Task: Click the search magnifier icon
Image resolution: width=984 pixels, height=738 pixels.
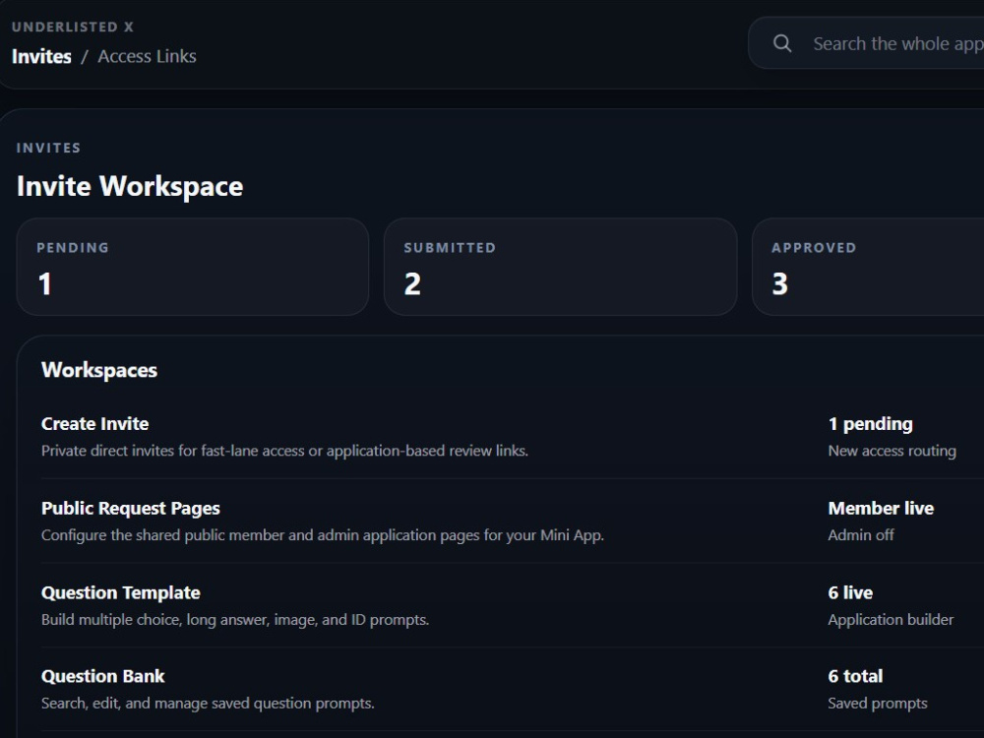Action: click(782, 43)
